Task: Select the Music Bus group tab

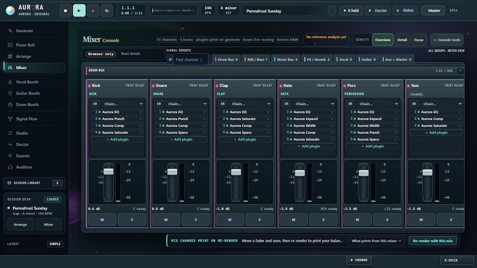Action: click(x=286, y=60)
